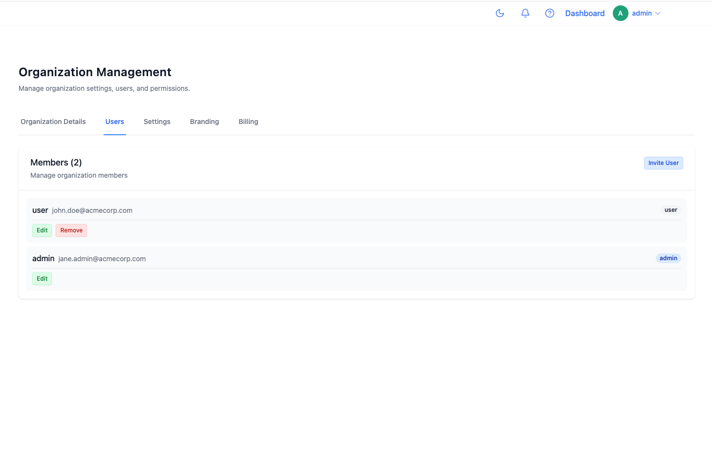Switch to Organization Details tab
Image resolution: width=712 pixels, height=475 pixels.
point(53,122)
